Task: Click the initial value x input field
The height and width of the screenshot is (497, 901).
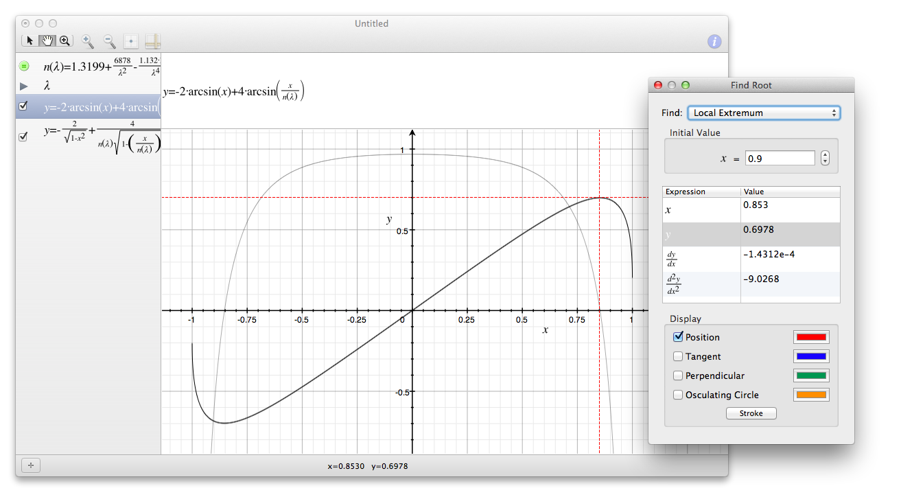Action: 780,159
